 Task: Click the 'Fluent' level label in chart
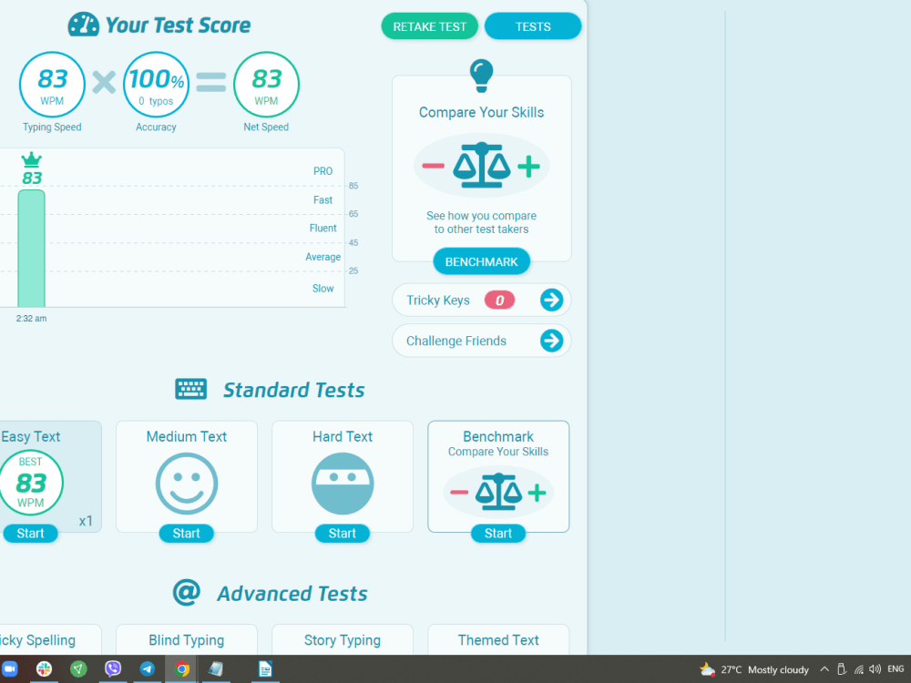pyautogui.click(x=323, y=229)
